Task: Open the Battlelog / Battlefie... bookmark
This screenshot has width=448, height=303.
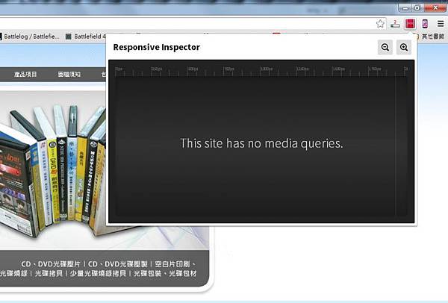Action: pyautogui.click(x=29, y=37)
